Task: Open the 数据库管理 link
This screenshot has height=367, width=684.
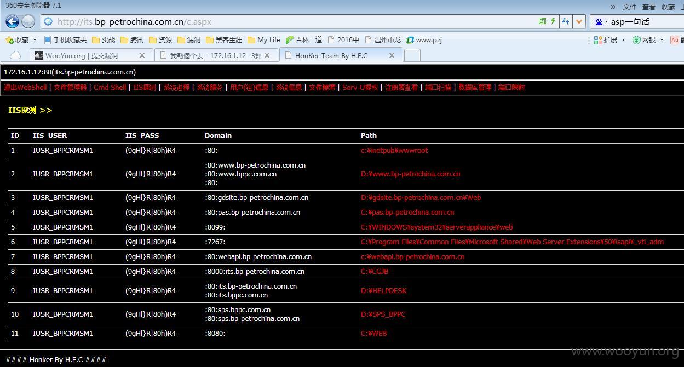Action: 475,88
